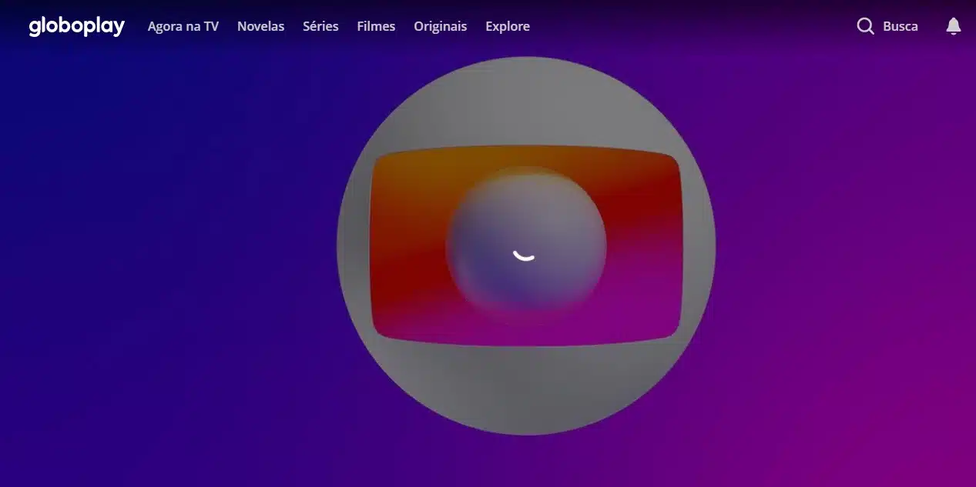Navigate to Originais
Image resolution: width=976 pixels, height=487 pixels.
click(x=440, y=26)
